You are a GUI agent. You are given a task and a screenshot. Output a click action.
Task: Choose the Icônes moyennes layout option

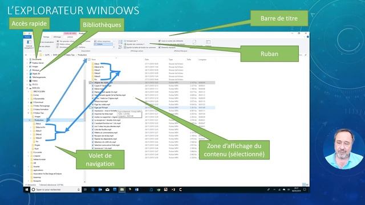coord(103,41)
